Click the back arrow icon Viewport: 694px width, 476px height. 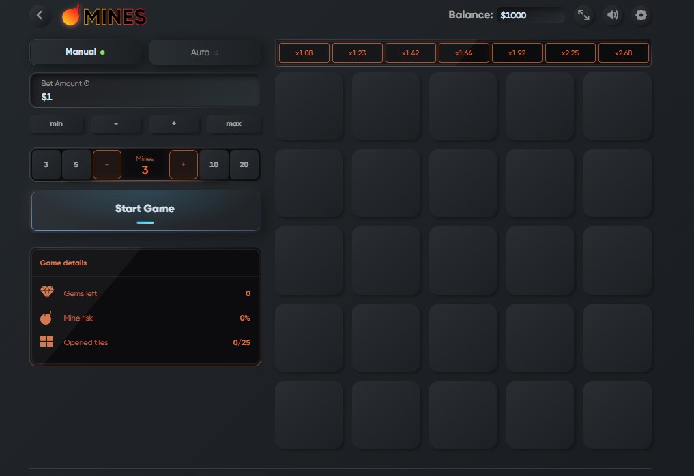[x=40, y=15]
